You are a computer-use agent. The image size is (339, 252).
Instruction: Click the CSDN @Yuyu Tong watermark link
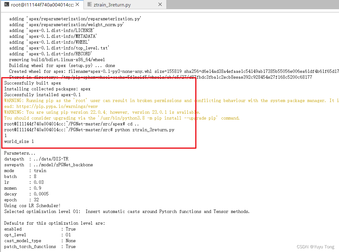pos(315,246)
